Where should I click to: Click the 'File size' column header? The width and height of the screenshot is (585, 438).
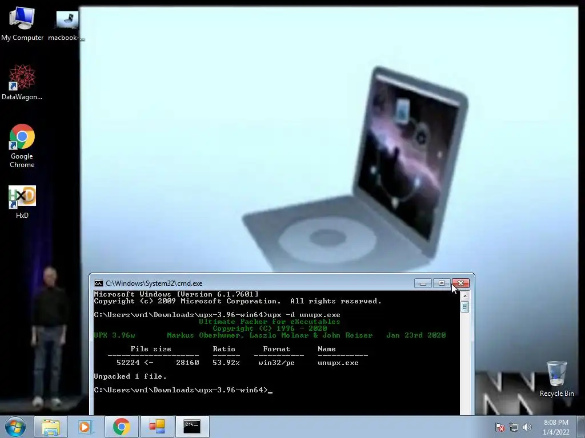click(151, 349)
